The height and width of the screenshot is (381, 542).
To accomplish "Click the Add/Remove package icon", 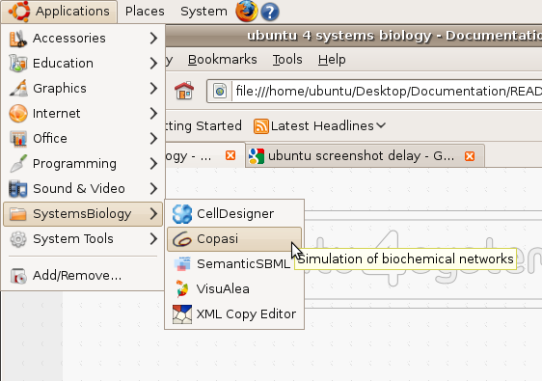I will point(18,276).
